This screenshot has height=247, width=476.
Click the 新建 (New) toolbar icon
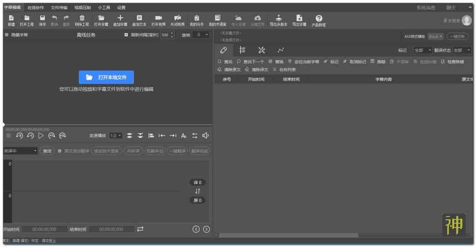pos(11,20)
